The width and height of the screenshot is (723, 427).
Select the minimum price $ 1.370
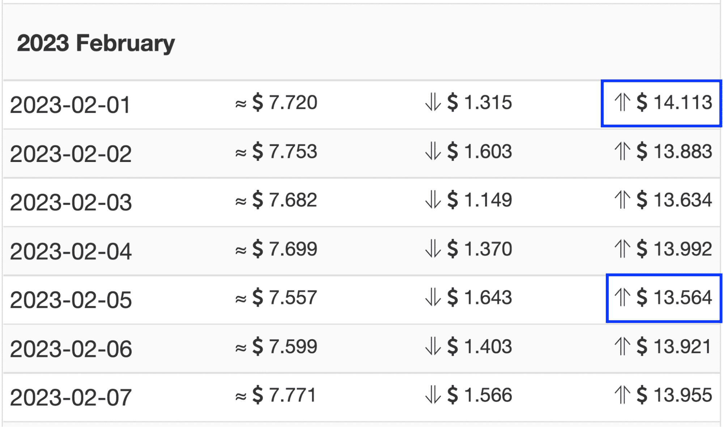480,249
